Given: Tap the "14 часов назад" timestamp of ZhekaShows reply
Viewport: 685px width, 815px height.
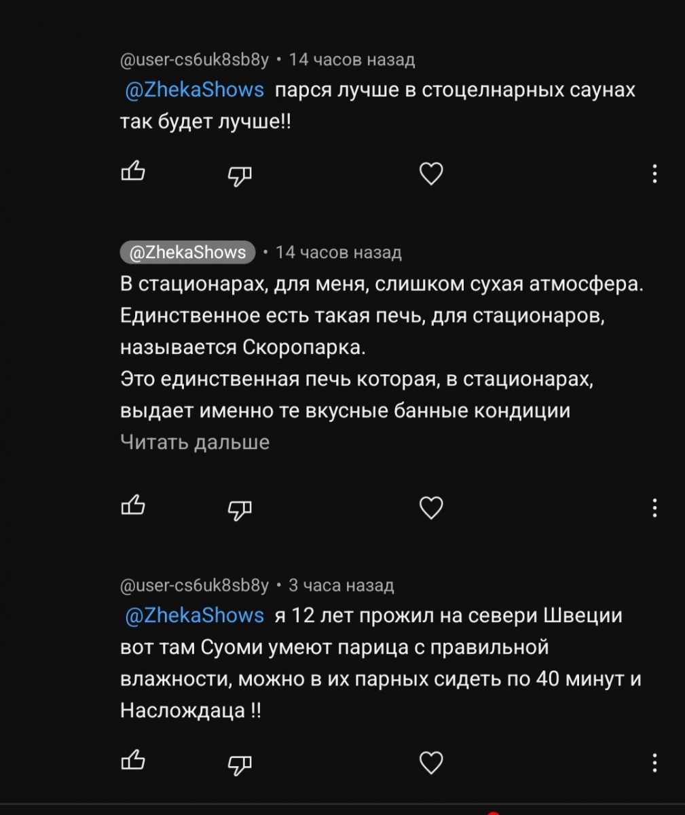Looking at the screenshot, I should coord(339,253).
